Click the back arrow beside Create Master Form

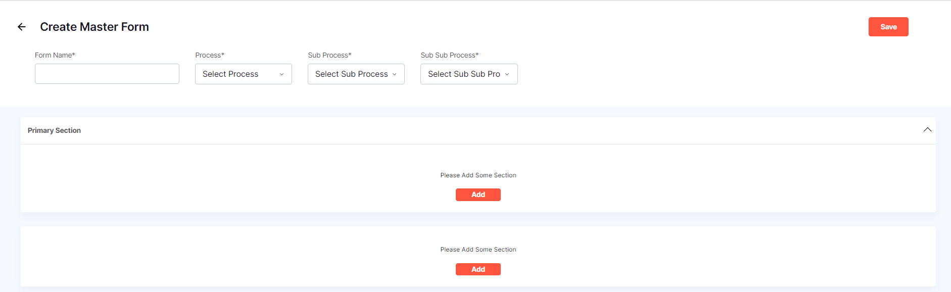21,27
